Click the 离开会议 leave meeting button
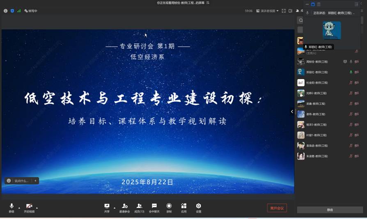 tap(277, 208)
